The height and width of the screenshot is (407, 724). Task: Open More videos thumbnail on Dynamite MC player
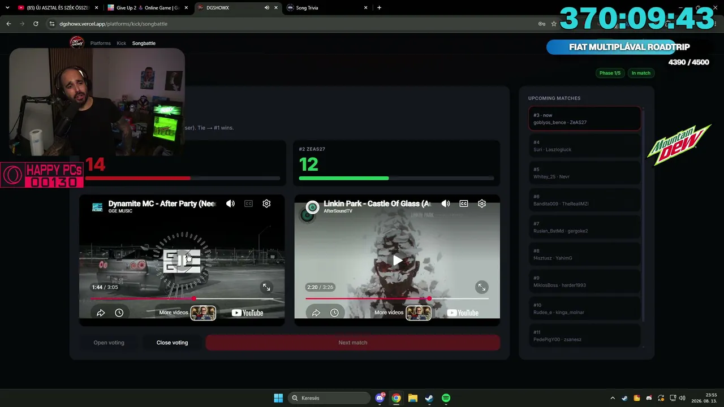coord(203,313)
